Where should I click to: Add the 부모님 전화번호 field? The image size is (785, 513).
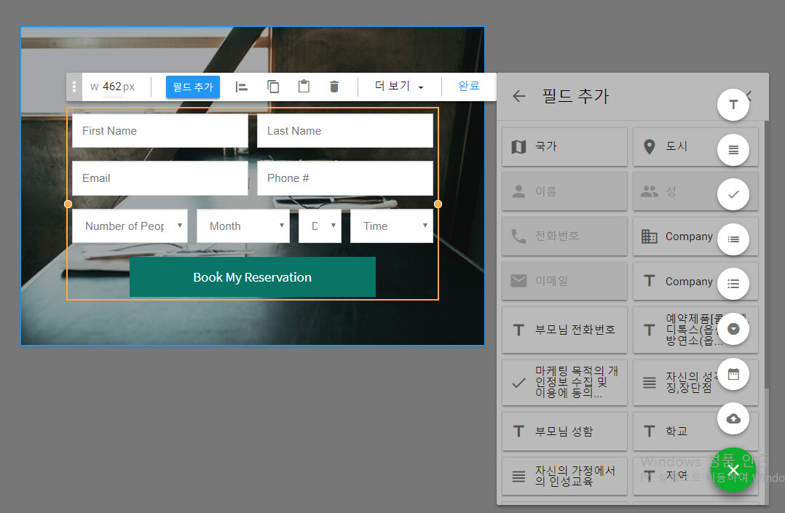click(x=564, y=330)
